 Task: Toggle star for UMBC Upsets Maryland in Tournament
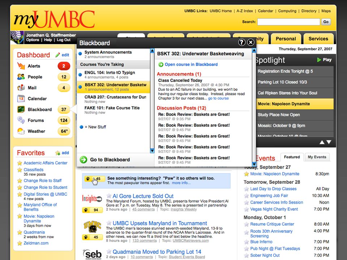pos(109,223)
